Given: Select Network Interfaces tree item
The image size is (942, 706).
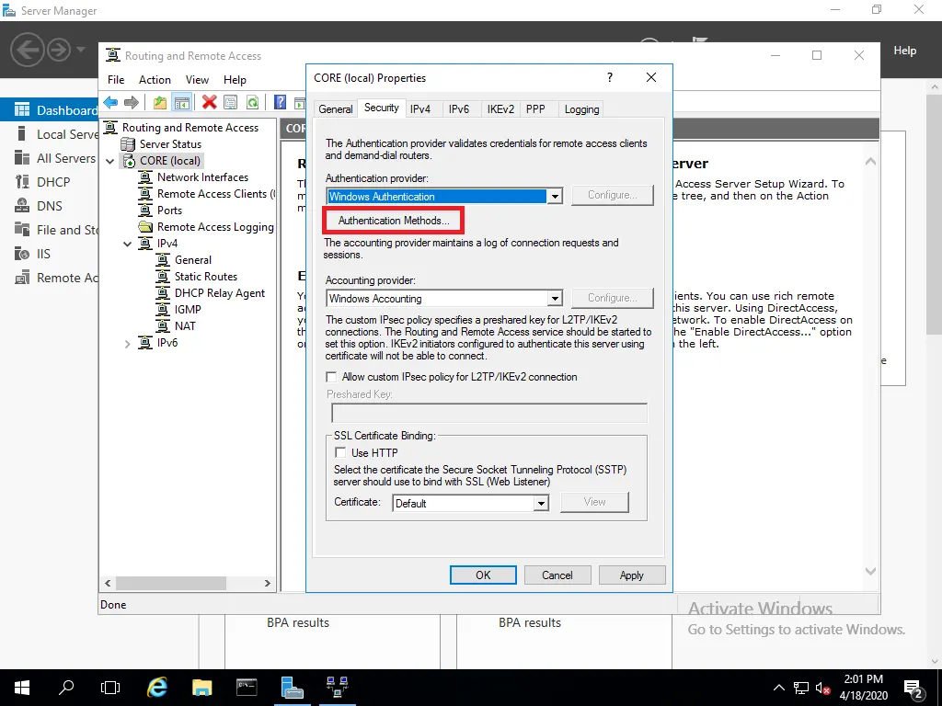Looking at the screenshot, I should 202,177.
